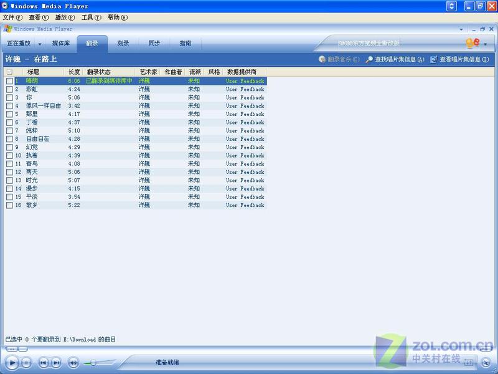Open the 文件(F) menu

(x=12, y=17)
